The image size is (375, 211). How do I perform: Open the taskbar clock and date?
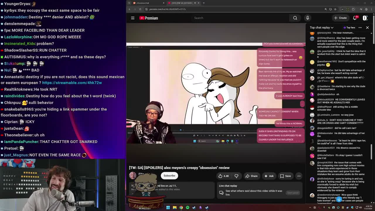[x=368, y=207]
